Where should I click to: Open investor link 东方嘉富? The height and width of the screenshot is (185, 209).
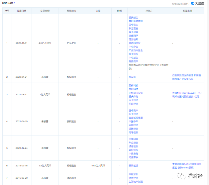click(x=133, y=28)
